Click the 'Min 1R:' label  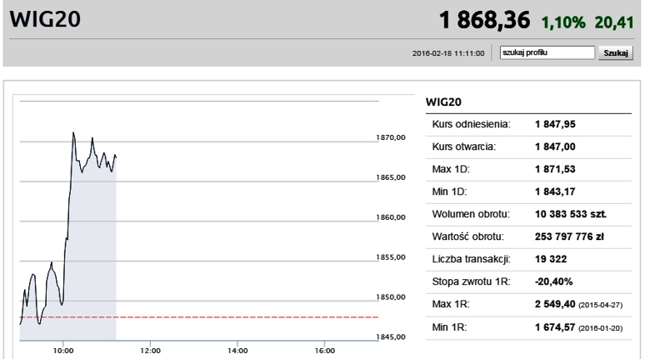[449, 327]
